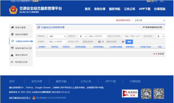Open the 是否有违法 dropdown showing 是
This screenshot has height=103, width=174.
[160, 36]
